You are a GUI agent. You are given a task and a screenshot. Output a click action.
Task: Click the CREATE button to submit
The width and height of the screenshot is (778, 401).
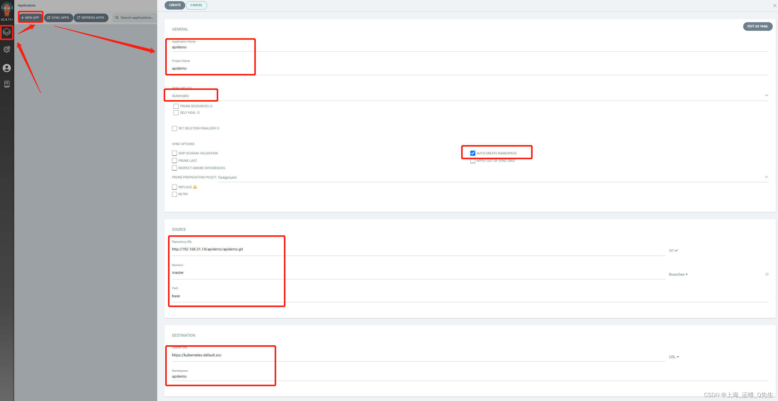[174, 5]
